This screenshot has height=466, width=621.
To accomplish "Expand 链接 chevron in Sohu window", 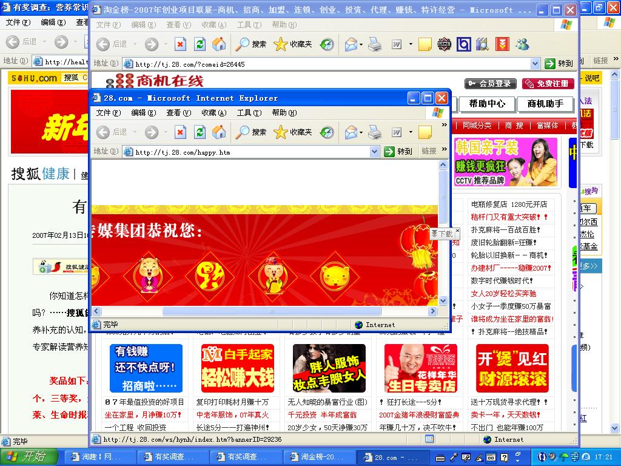I will pos(616,59).
